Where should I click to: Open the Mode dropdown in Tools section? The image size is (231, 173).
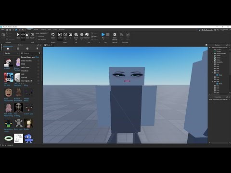[44, 33]
